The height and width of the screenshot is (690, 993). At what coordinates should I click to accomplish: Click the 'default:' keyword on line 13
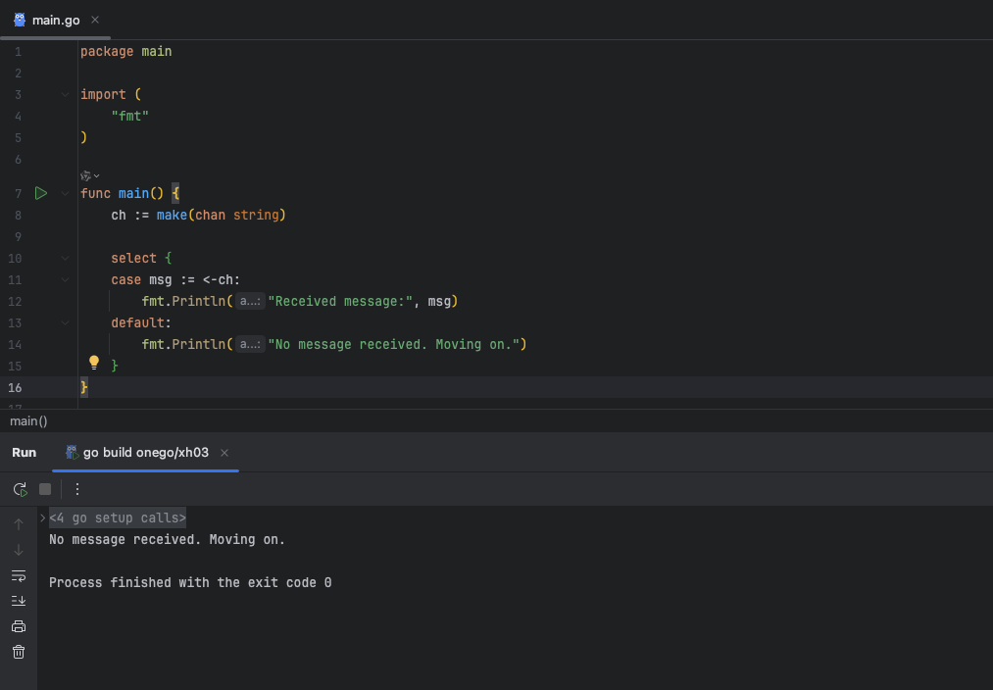(x=141, y=322)
